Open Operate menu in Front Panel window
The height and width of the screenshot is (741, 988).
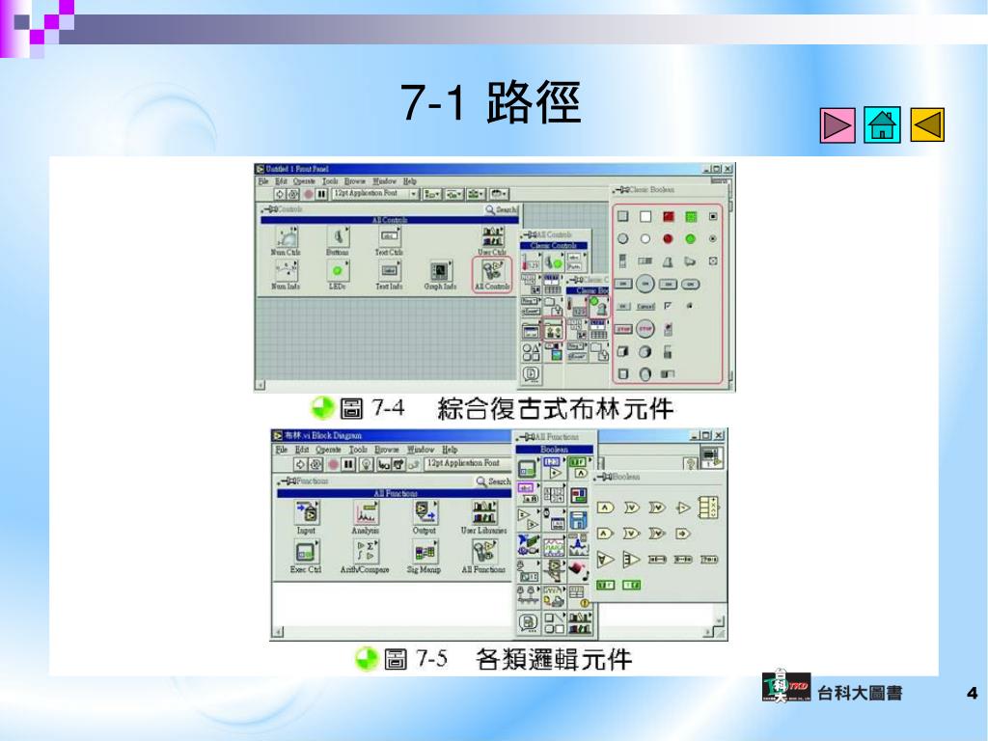point(304,181)
